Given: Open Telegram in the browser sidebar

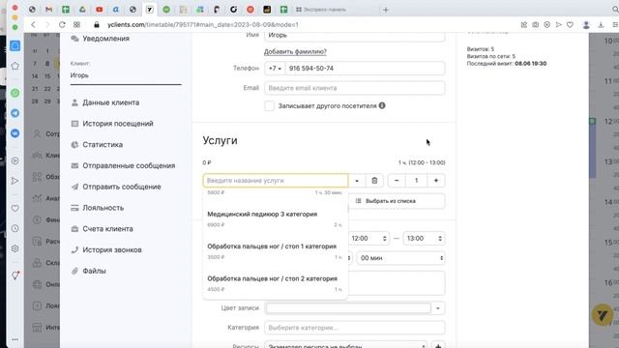Looking at the screenshot, I should coord(15,113).
